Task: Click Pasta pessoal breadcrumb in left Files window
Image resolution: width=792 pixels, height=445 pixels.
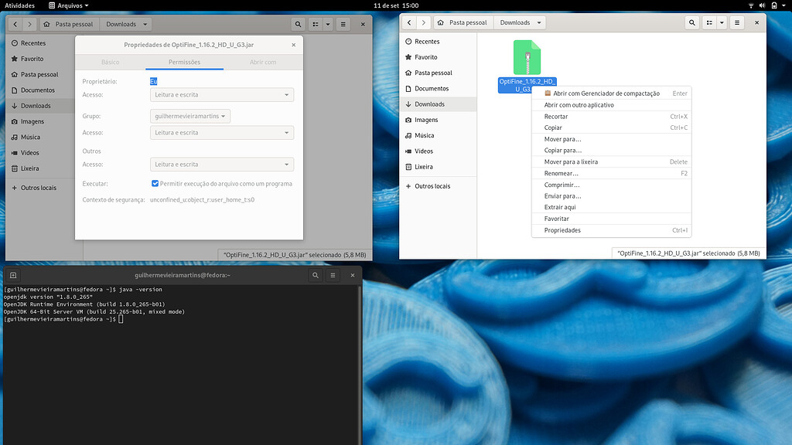Action: click(69, 24)
